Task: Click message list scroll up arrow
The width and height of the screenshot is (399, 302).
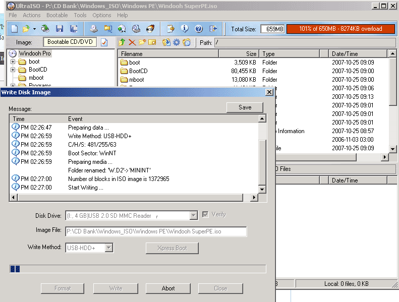Action: click(262, 118)
